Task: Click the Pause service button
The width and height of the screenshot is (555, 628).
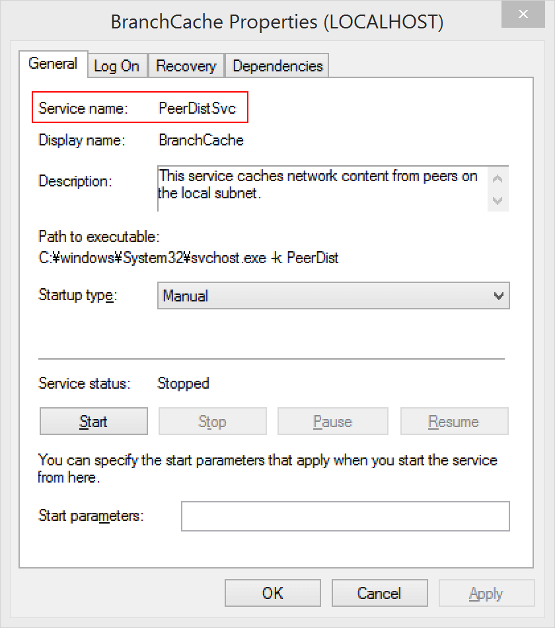Action: click(x=332, y=422)
